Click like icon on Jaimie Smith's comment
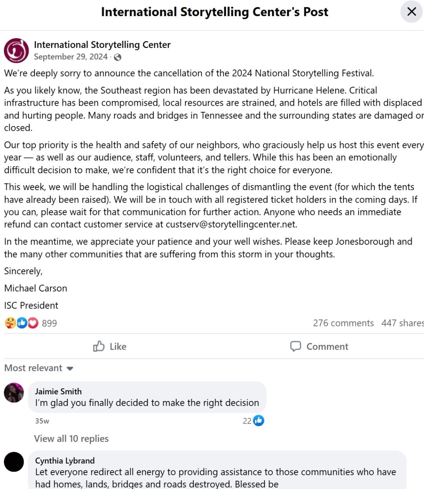This screenshot has width=424, height=489. (258, 421)
